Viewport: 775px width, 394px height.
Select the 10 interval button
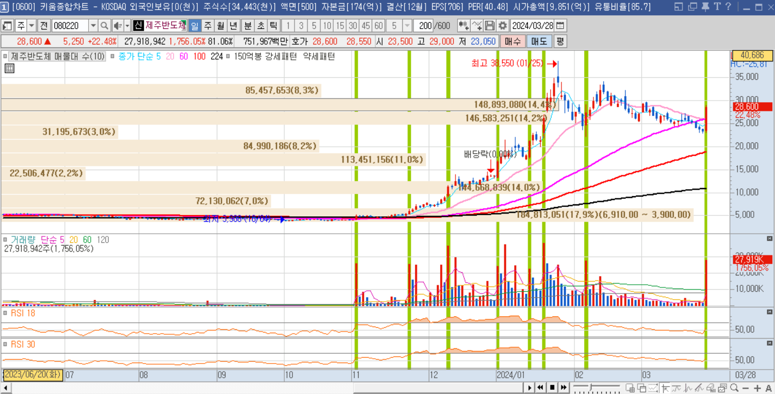327,26
